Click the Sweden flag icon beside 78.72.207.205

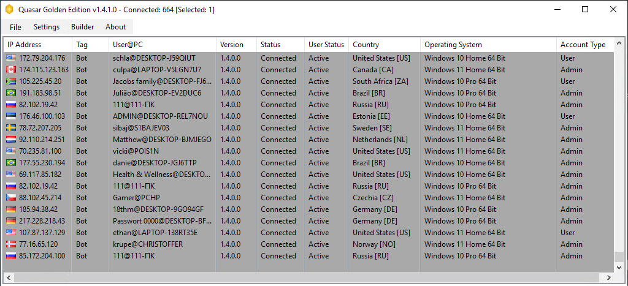coord(11,128)
